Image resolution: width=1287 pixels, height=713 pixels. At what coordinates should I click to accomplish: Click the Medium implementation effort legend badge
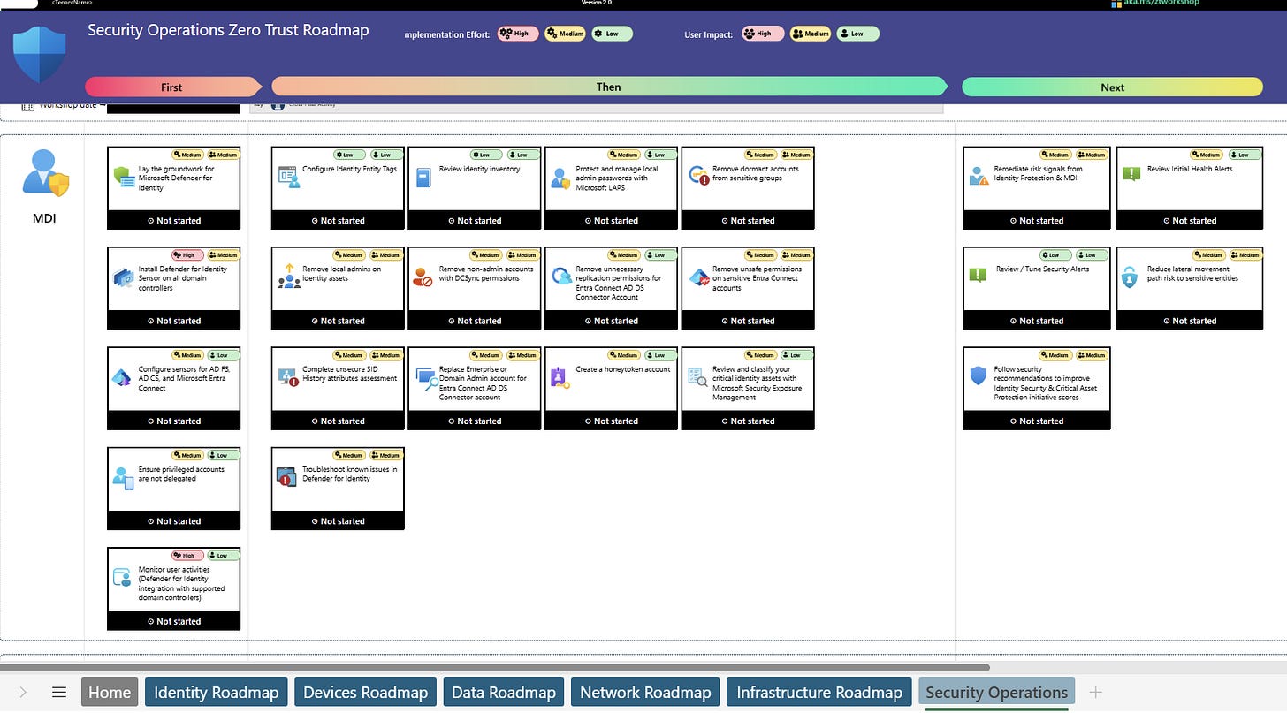565,34
